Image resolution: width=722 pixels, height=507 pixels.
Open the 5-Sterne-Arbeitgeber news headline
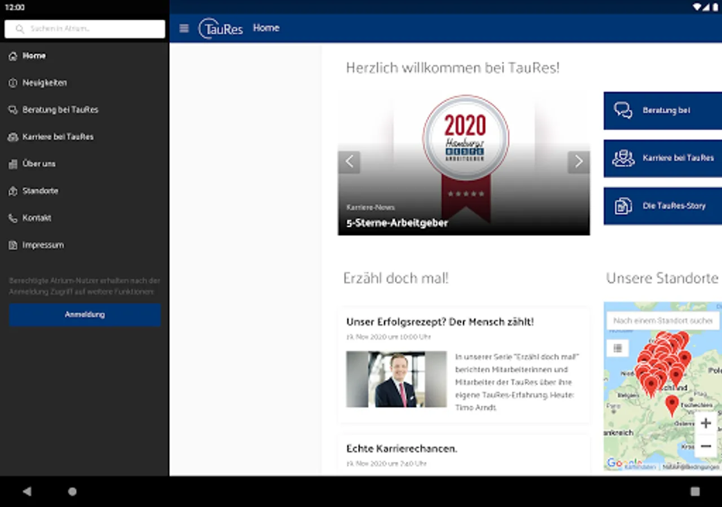point(397,223)
